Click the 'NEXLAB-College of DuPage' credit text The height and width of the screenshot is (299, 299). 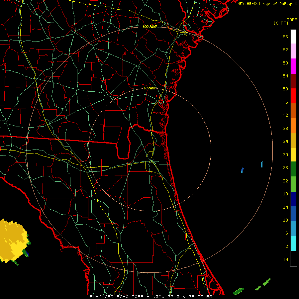(x=266, y=4)
